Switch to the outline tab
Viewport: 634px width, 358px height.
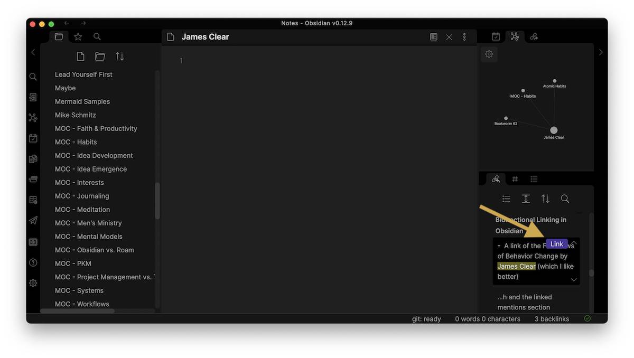pyautogui.click(x=534, y=179)
